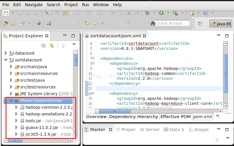The image size is (234, 146).
Task: Expand JRE System Library node
Action: tap(11, 94)
